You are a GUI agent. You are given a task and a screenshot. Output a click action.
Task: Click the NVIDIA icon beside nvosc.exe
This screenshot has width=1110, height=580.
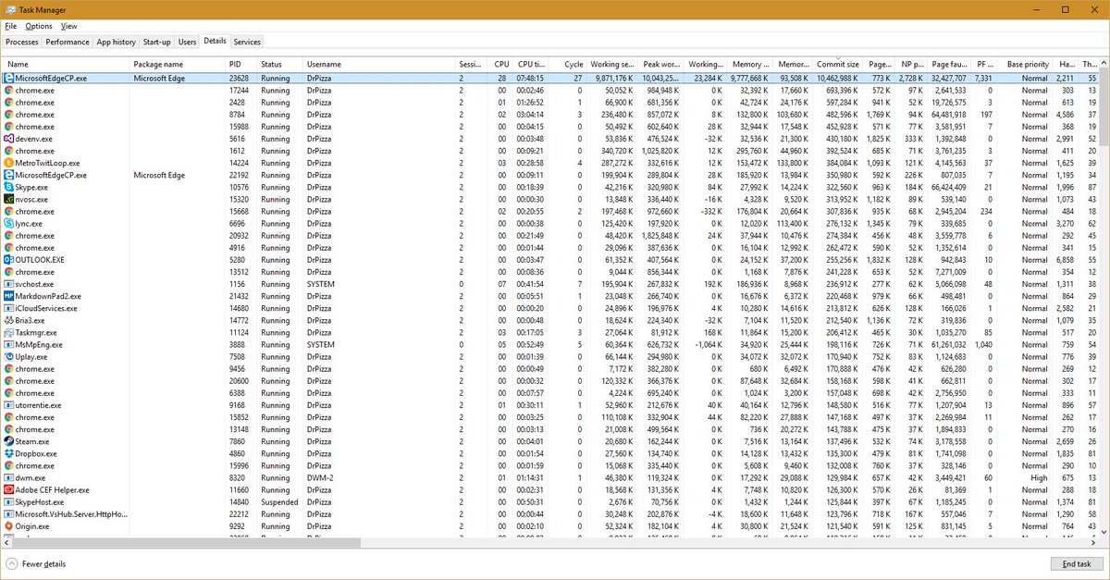click(8, 199)
